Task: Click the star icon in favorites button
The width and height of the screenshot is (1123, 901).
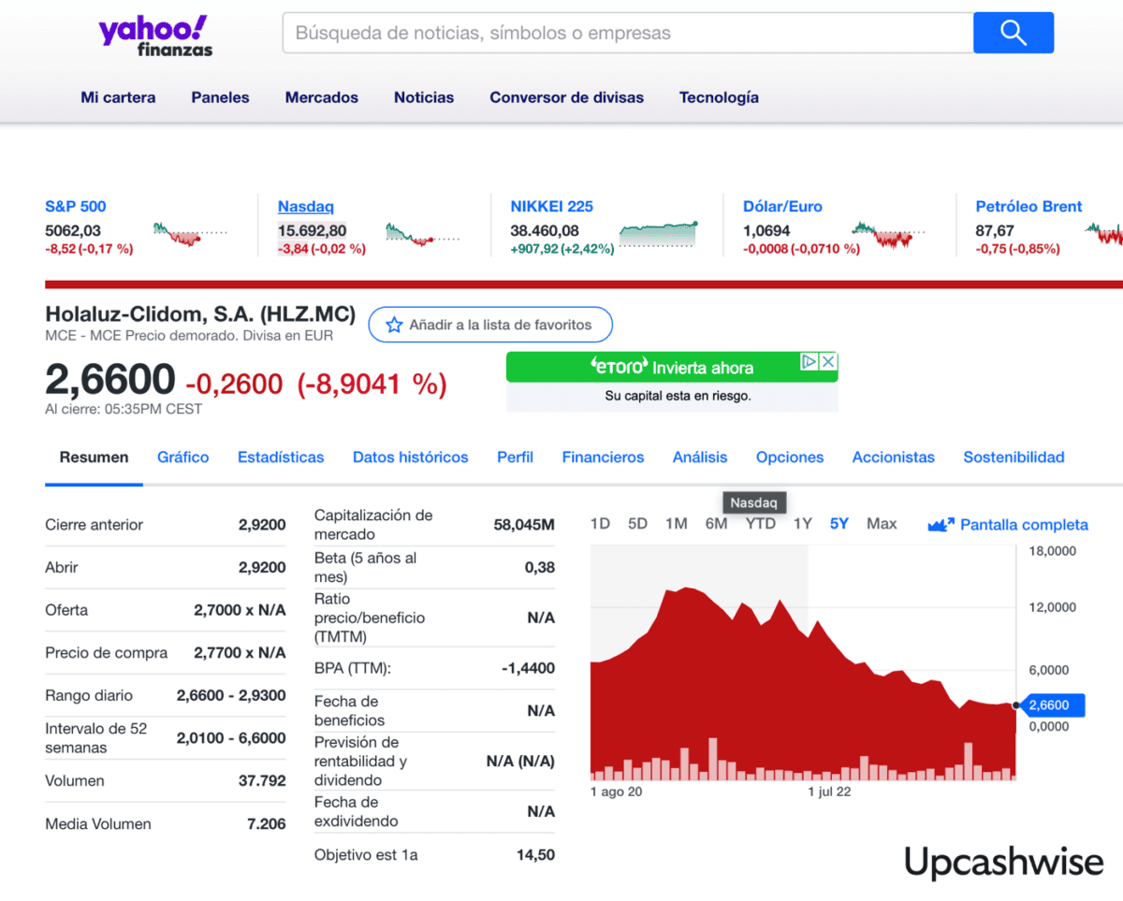Action: pyautogui.click(x=394, y=326)
